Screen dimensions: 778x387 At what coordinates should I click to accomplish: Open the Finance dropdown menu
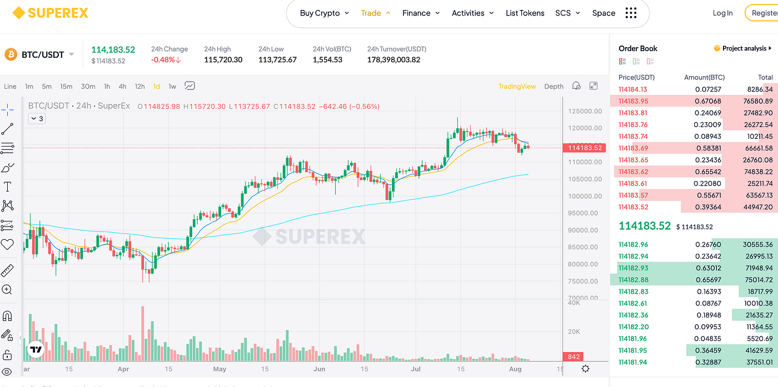(421, 13)
